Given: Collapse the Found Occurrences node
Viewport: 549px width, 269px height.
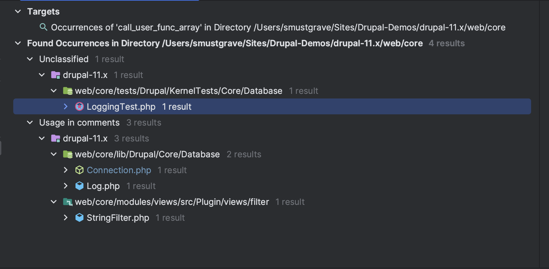Looking at the screenshot, I should tap(18, 43).
